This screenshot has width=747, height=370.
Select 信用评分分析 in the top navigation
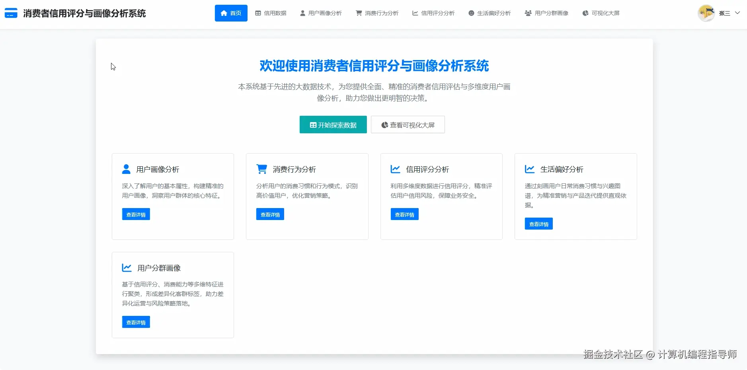coord(433,13)
